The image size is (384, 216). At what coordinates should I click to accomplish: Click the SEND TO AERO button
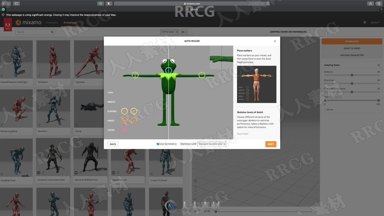pos(352,48)
